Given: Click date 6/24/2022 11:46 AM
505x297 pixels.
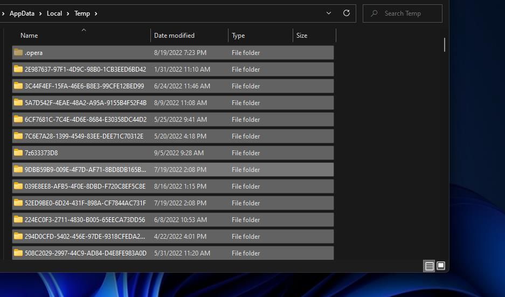Looking at the screenshot, I should tap(182, 86).
